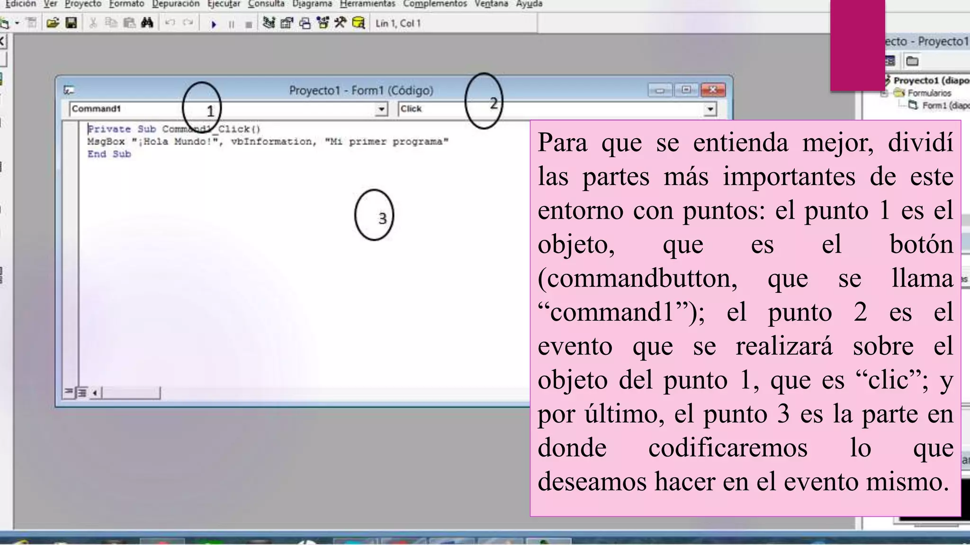Click the Undo arrow icon
The image size is (970, 545).
pos(170,22)
